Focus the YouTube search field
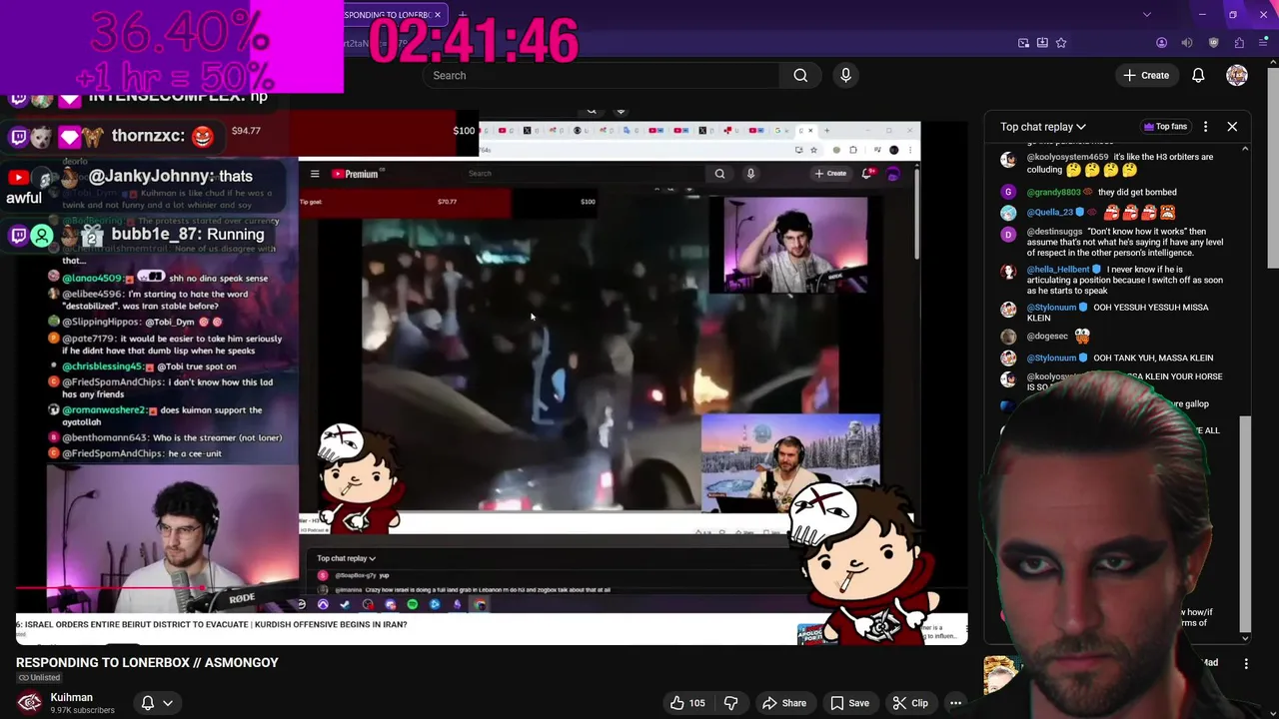Screen dimensions: 1279x719 coord(600,75)
